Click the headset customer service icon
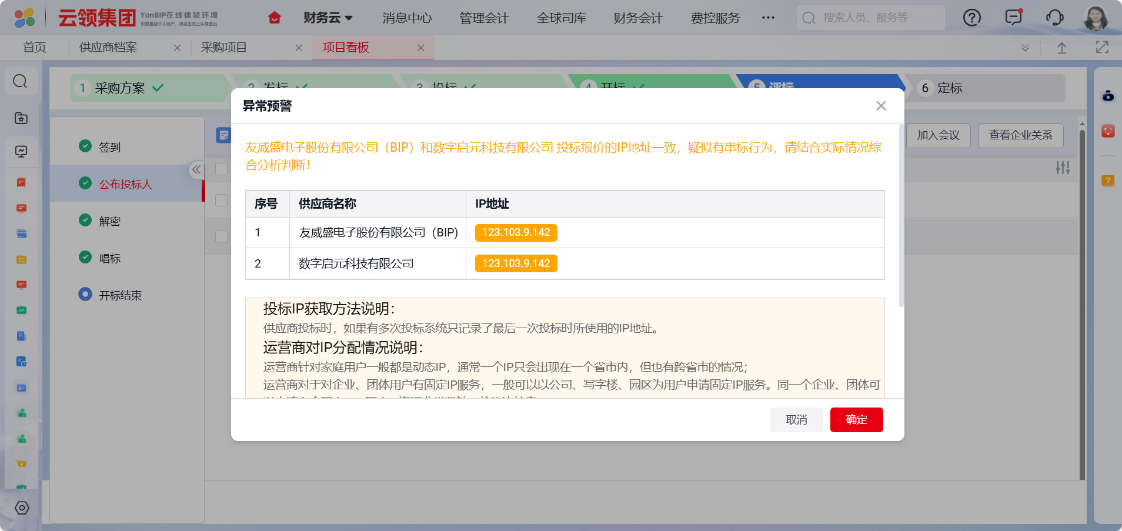Screen dimensions: 1122x531 coord(1054,18)
